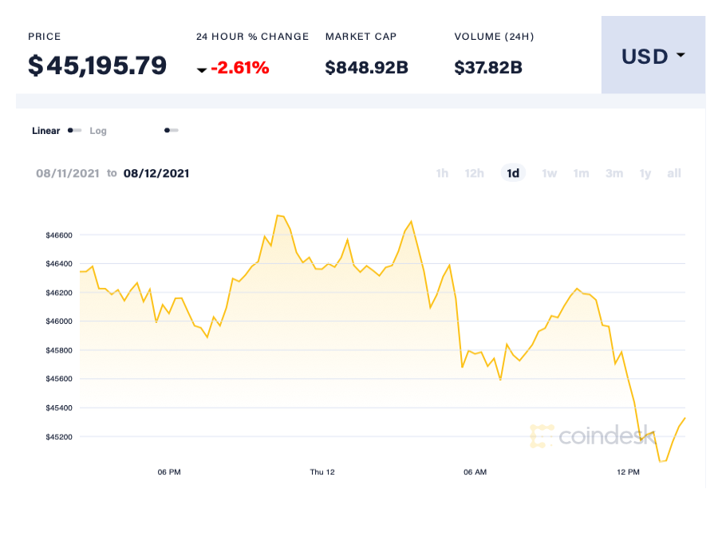
Task: Toggle the Linear/Log scale switch
Action: (x=74, y=130)
